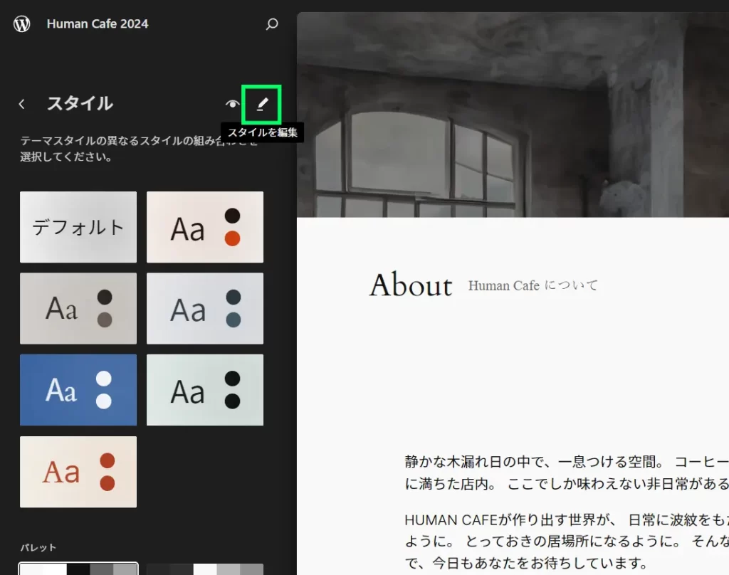Click the About heading in preview
729x575 pixels.
click(411, 285)
